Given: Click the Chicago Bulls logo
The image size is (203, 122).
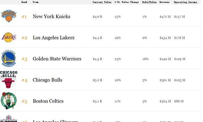Looking at the screenshot, I should click(9, 79).
